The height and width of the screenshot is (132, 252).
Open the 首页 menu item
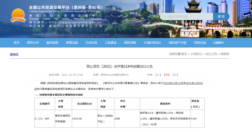(x=17, y=43)
